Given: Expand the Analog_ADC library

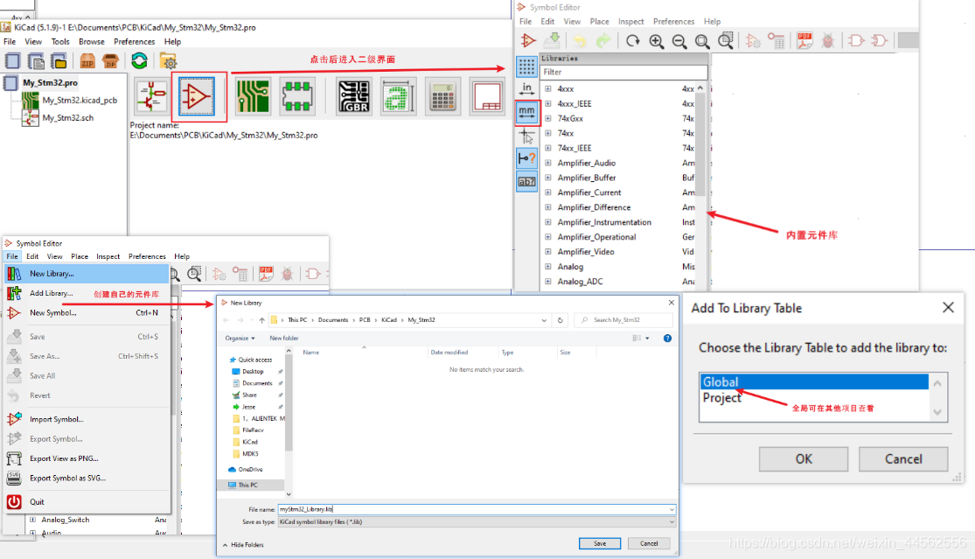Looking at the screenshot, I should [547, 281].
